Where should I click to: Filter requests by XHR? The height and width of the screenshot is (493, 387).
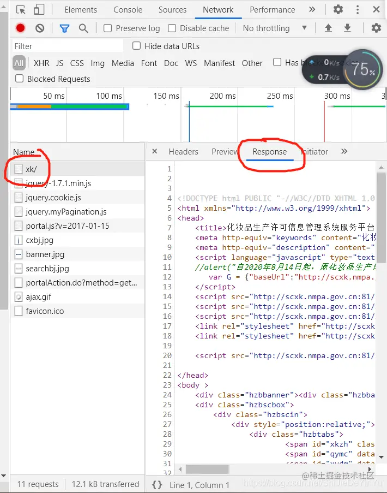click(41, 63)
